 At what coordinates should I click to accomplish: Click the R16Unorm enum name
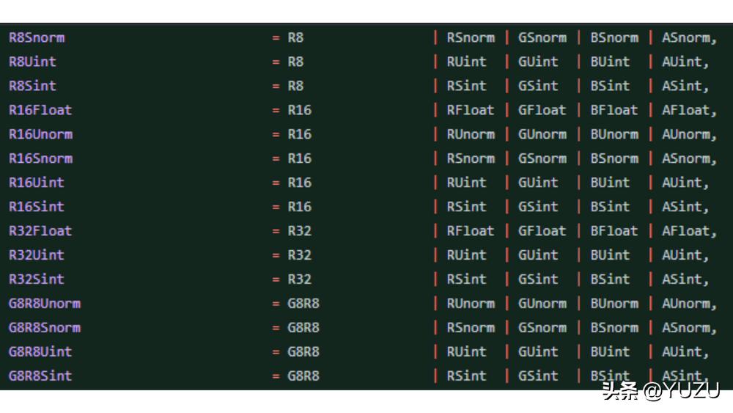point(40,134)
